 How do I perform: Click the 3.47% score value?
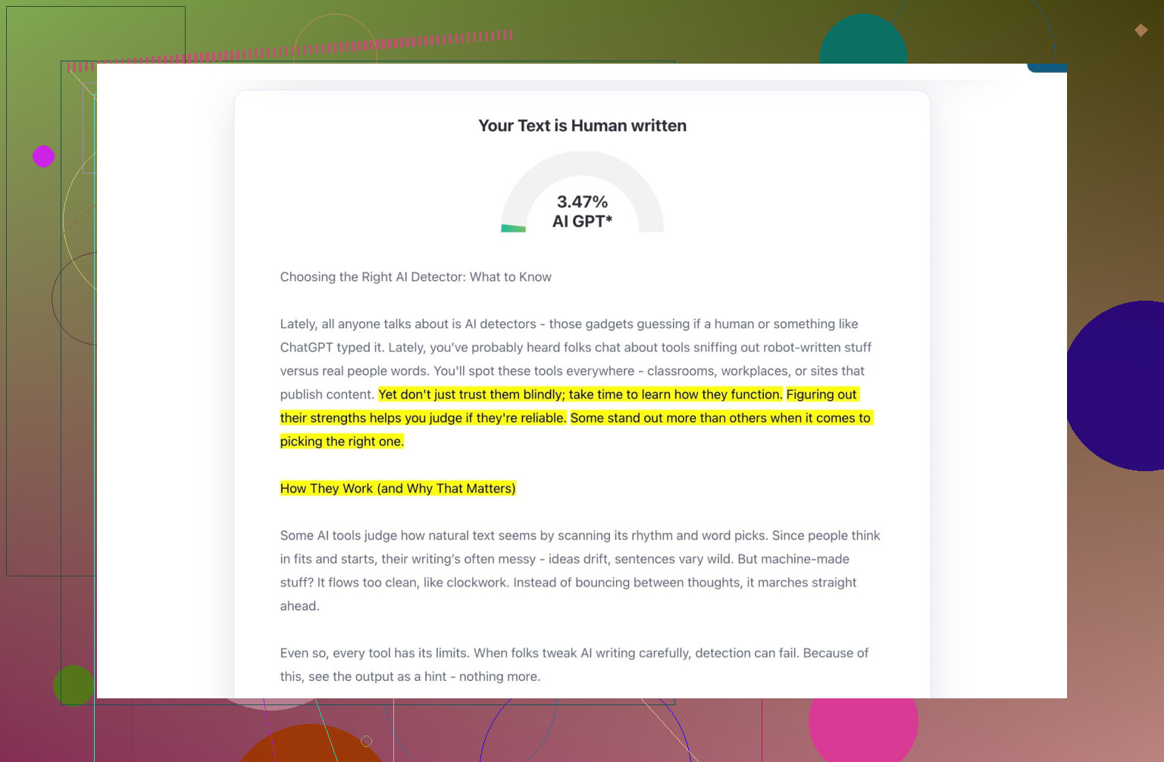(582, 201)
